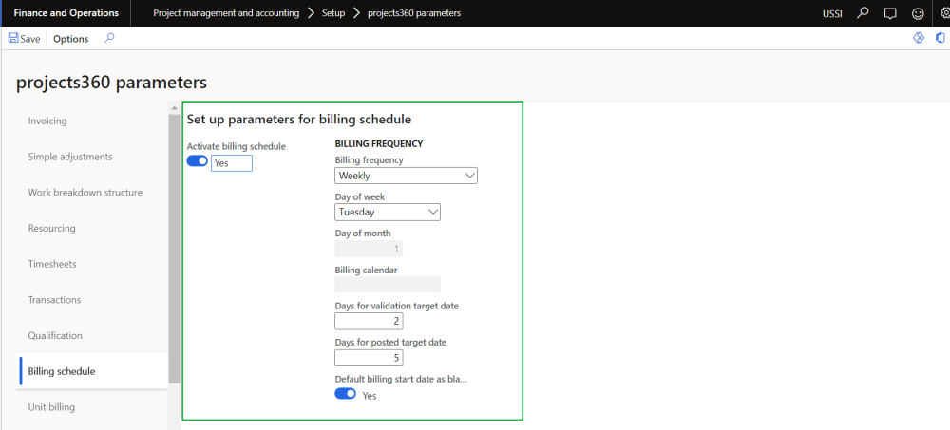950x430 pixels.
Task: Click the action bar search magnifier
Action: coord(109,39)
